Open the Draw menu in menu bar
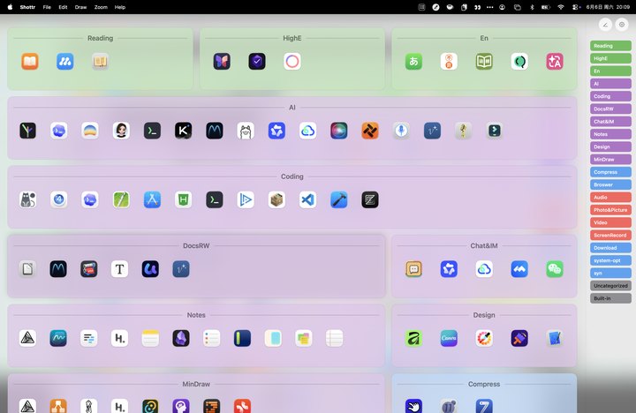 [x=80, y=7]
